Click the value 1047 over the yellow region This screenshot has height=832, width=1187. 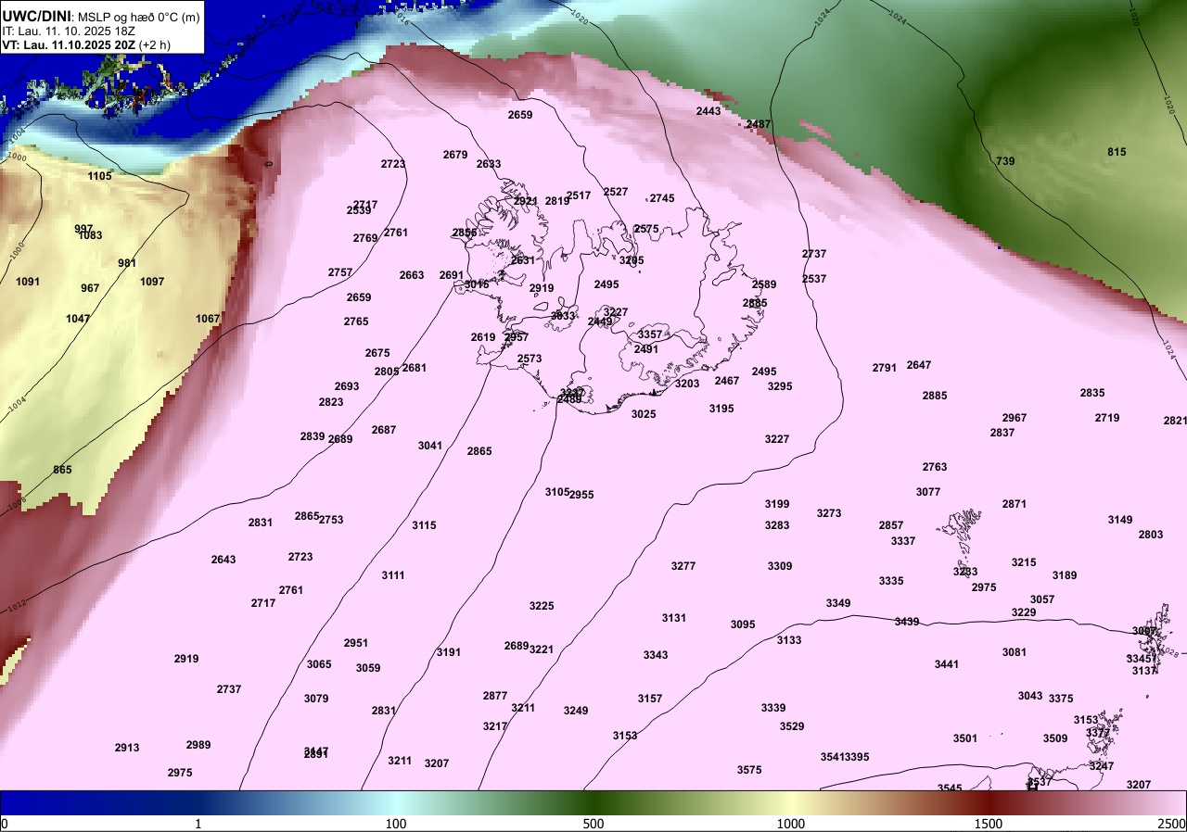[78, 319]
